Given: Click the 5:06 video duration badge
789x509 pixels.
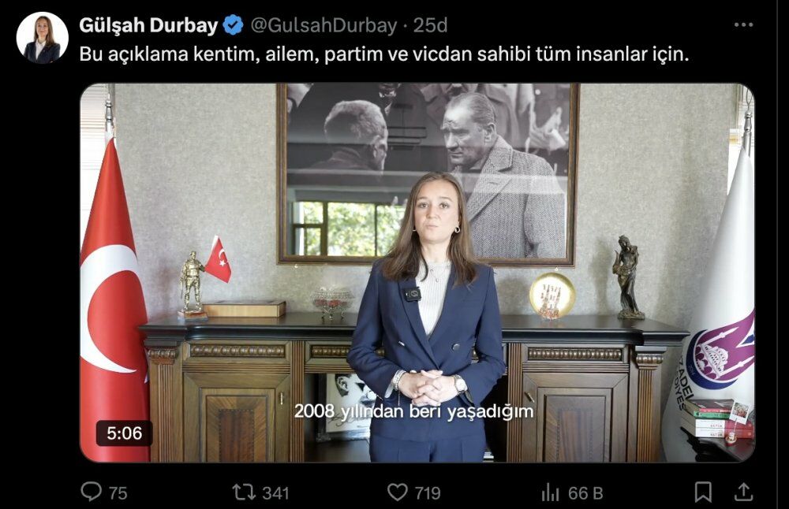Looking at the screenshot, I should click(125, 433).
